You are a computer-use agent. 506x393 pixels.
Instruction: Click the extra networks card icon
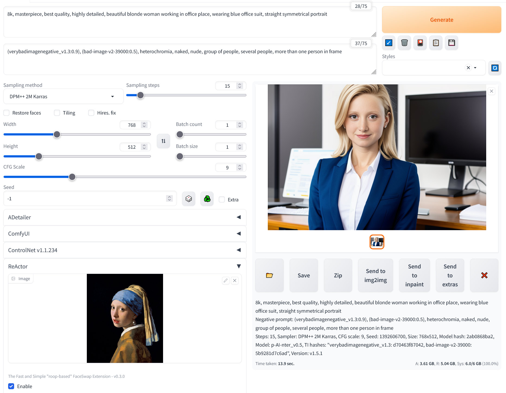420,43
